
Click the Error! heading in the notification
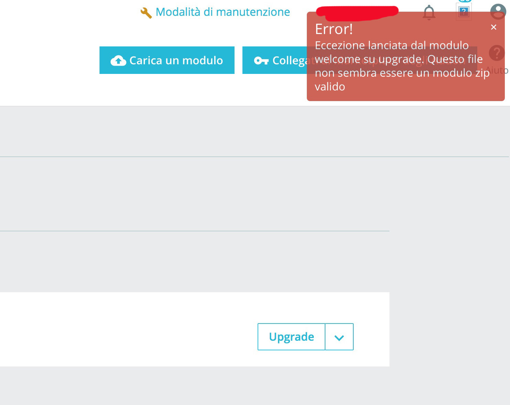tap(334, 29)
